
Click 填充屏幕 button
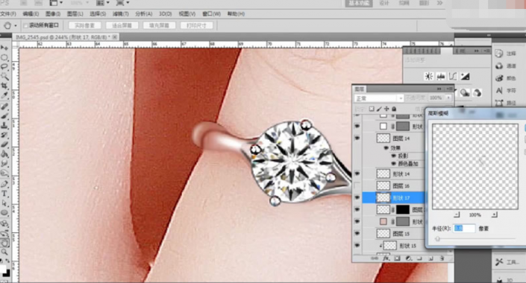pyautogui.click(x=159, y=25)
